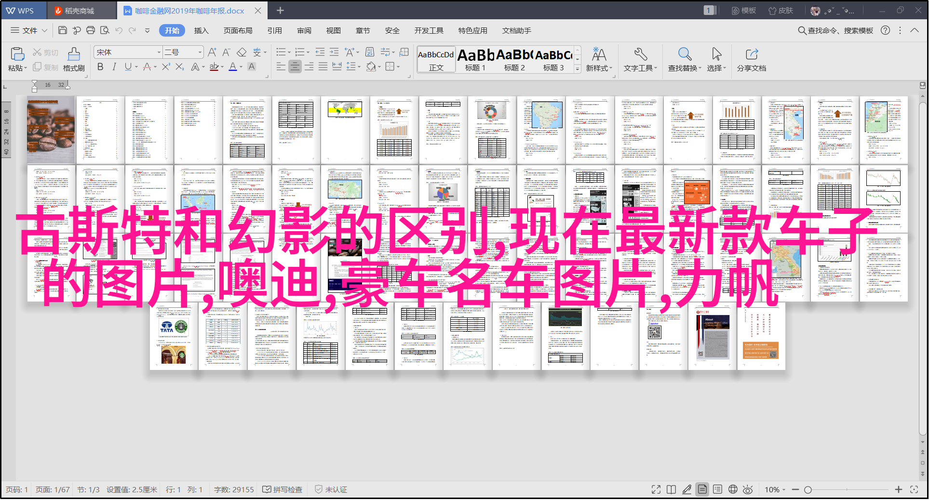Click the clear formatting eraser icon

pos(242,52)
